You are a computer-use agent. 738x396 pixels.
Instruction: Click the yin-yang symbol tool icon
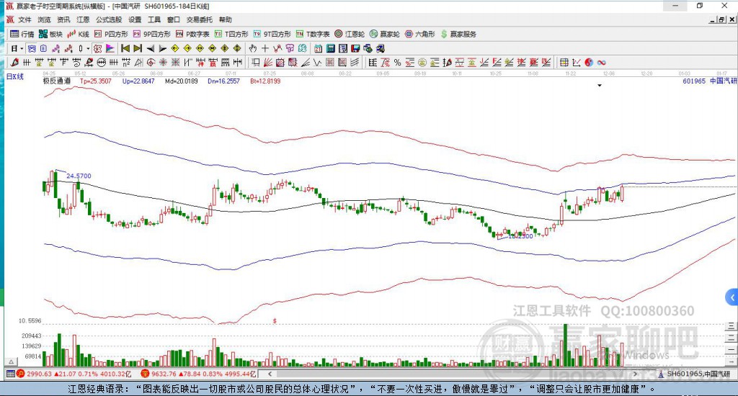pyautogui.click(x=589, y=62)
